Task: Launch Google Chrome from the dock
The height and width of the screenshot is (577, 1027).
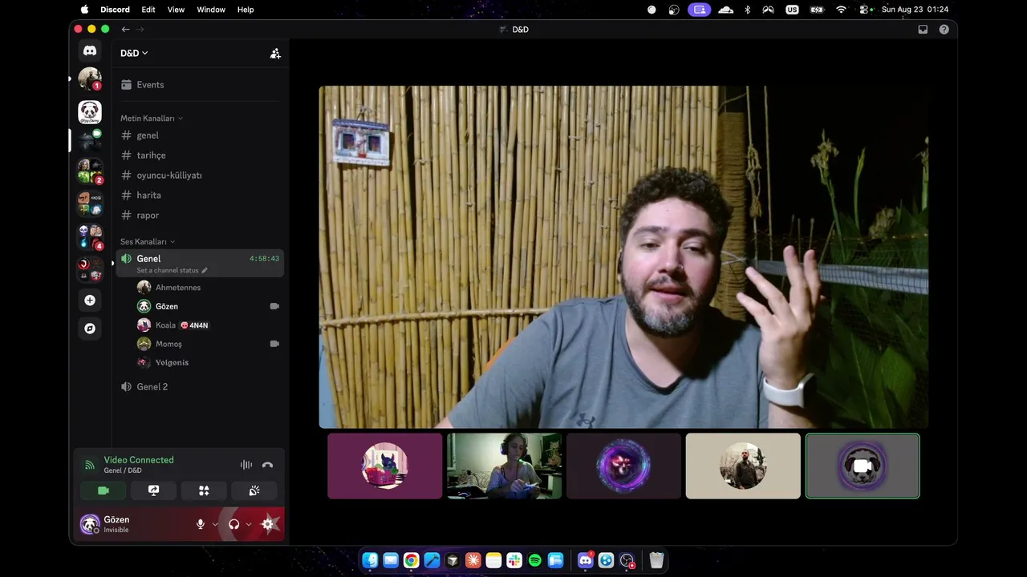Action: [x=411, y=561]
